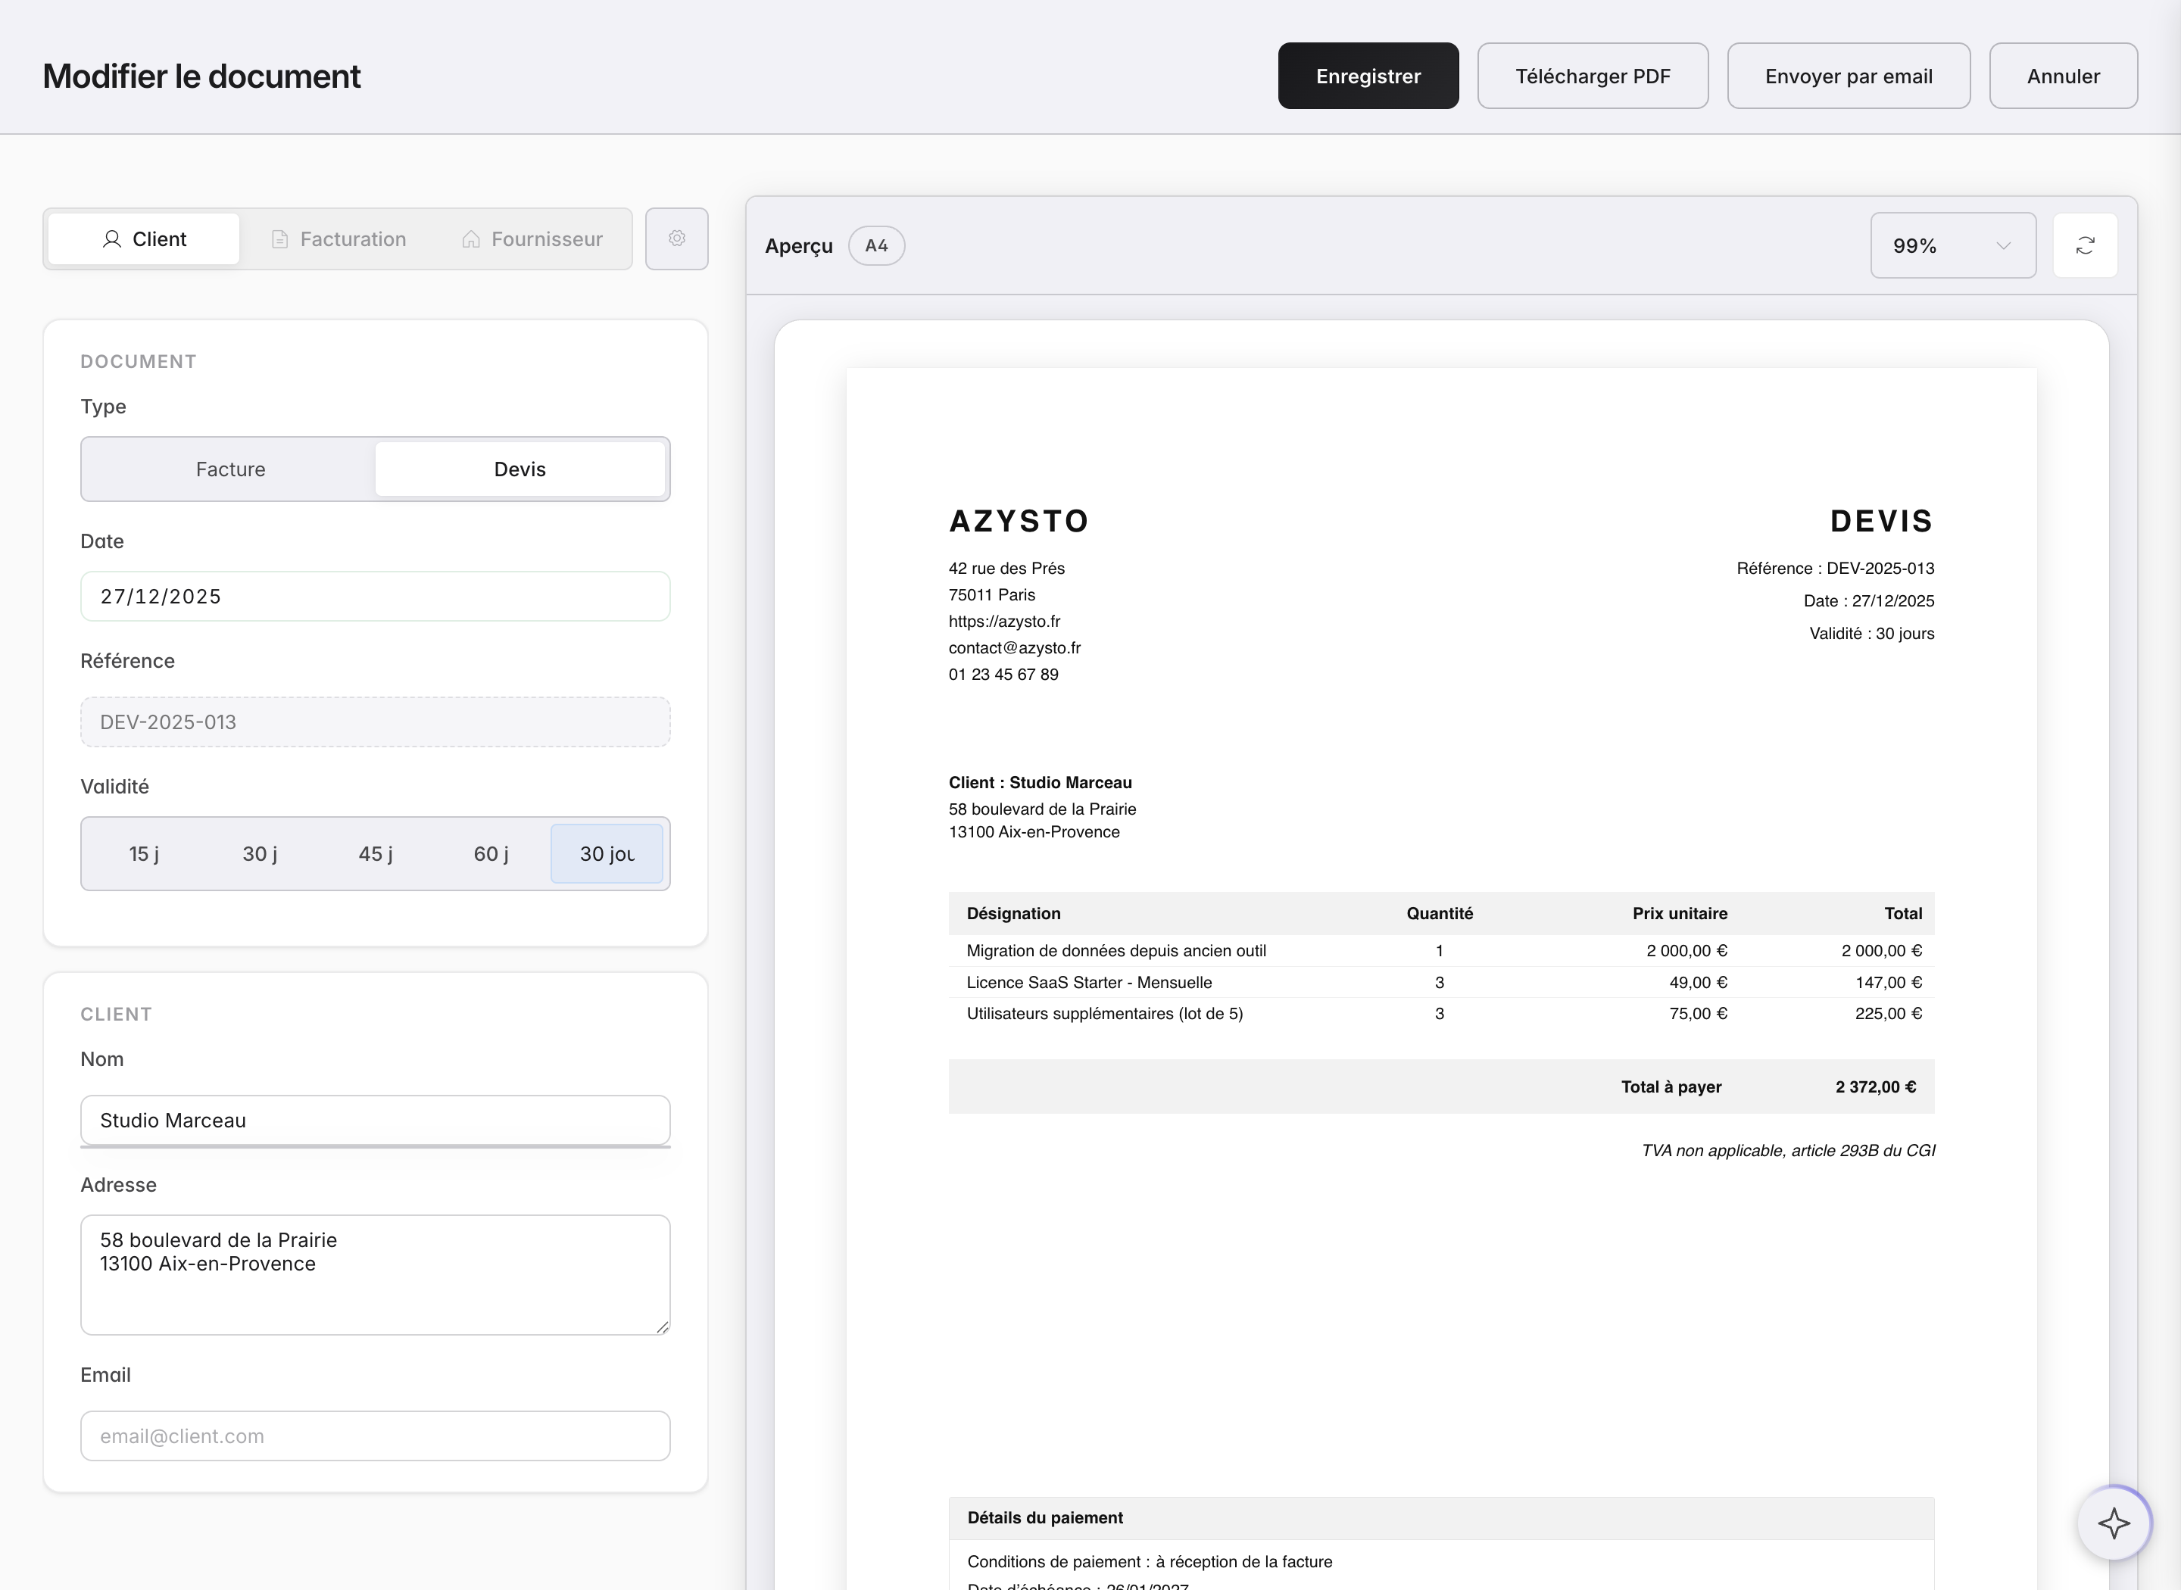Choose 60 j validity
Screen dimensions: 2181x1590
(491, 854)
